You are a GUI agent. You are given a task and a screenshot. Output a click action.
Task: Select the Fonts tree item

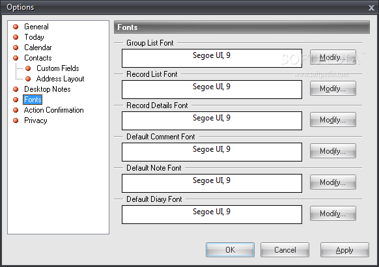tap(33, 100)
